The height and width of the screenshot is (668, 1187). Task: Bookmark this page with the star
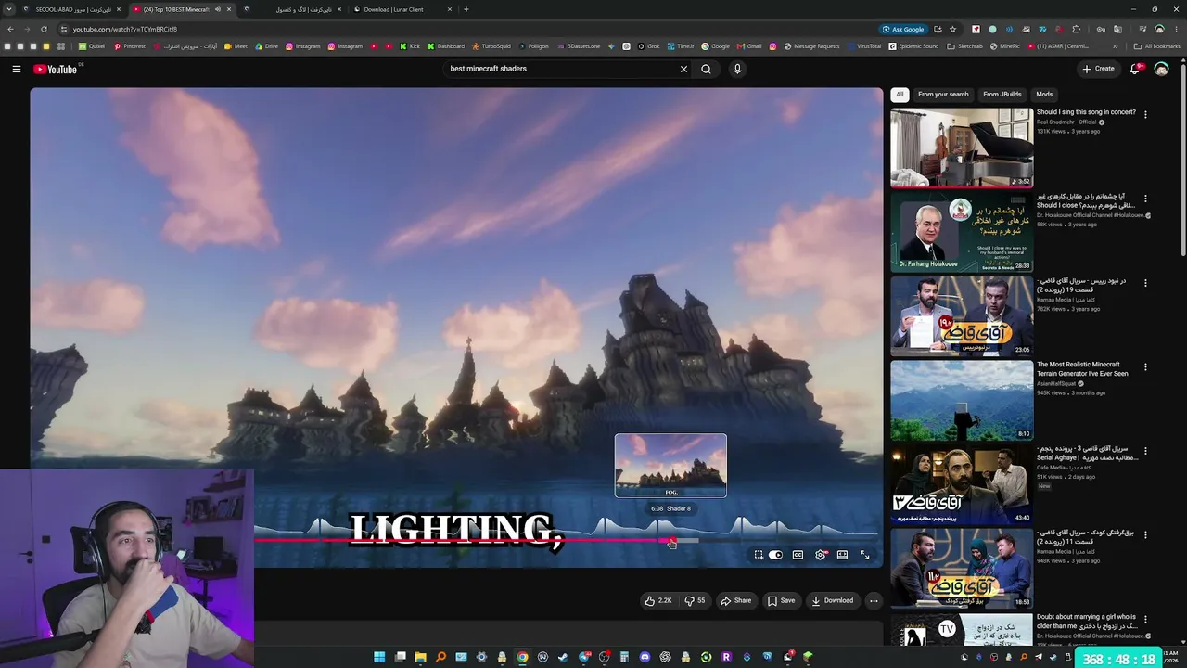pyautogui.click(x=952, y=29)
